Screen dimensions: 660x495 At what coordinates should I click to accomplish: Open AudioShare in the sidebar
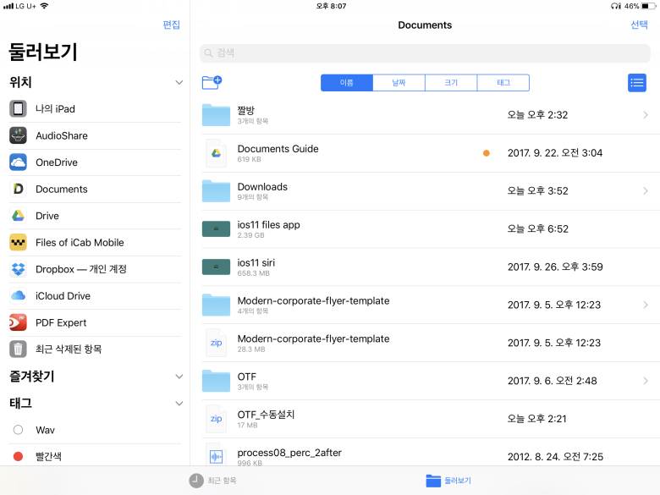(x=61, y=135)
